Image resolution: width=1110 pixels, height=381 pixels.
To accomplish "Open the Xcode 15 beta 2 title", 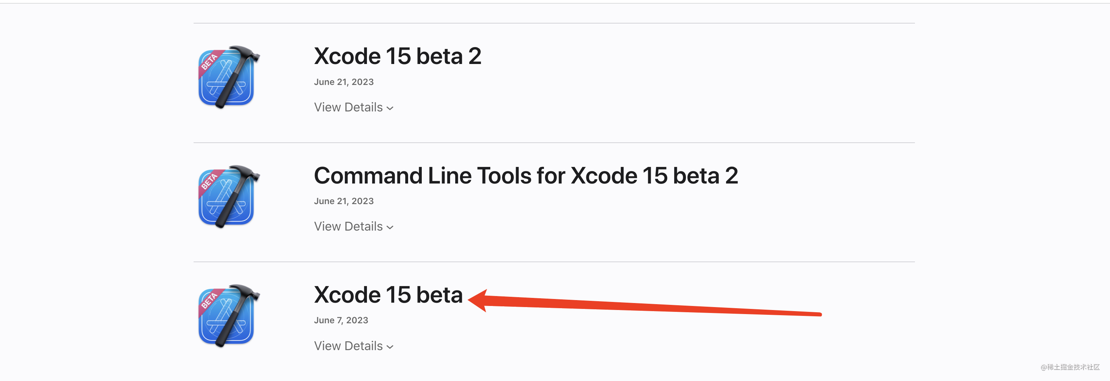I will (397, 56).
